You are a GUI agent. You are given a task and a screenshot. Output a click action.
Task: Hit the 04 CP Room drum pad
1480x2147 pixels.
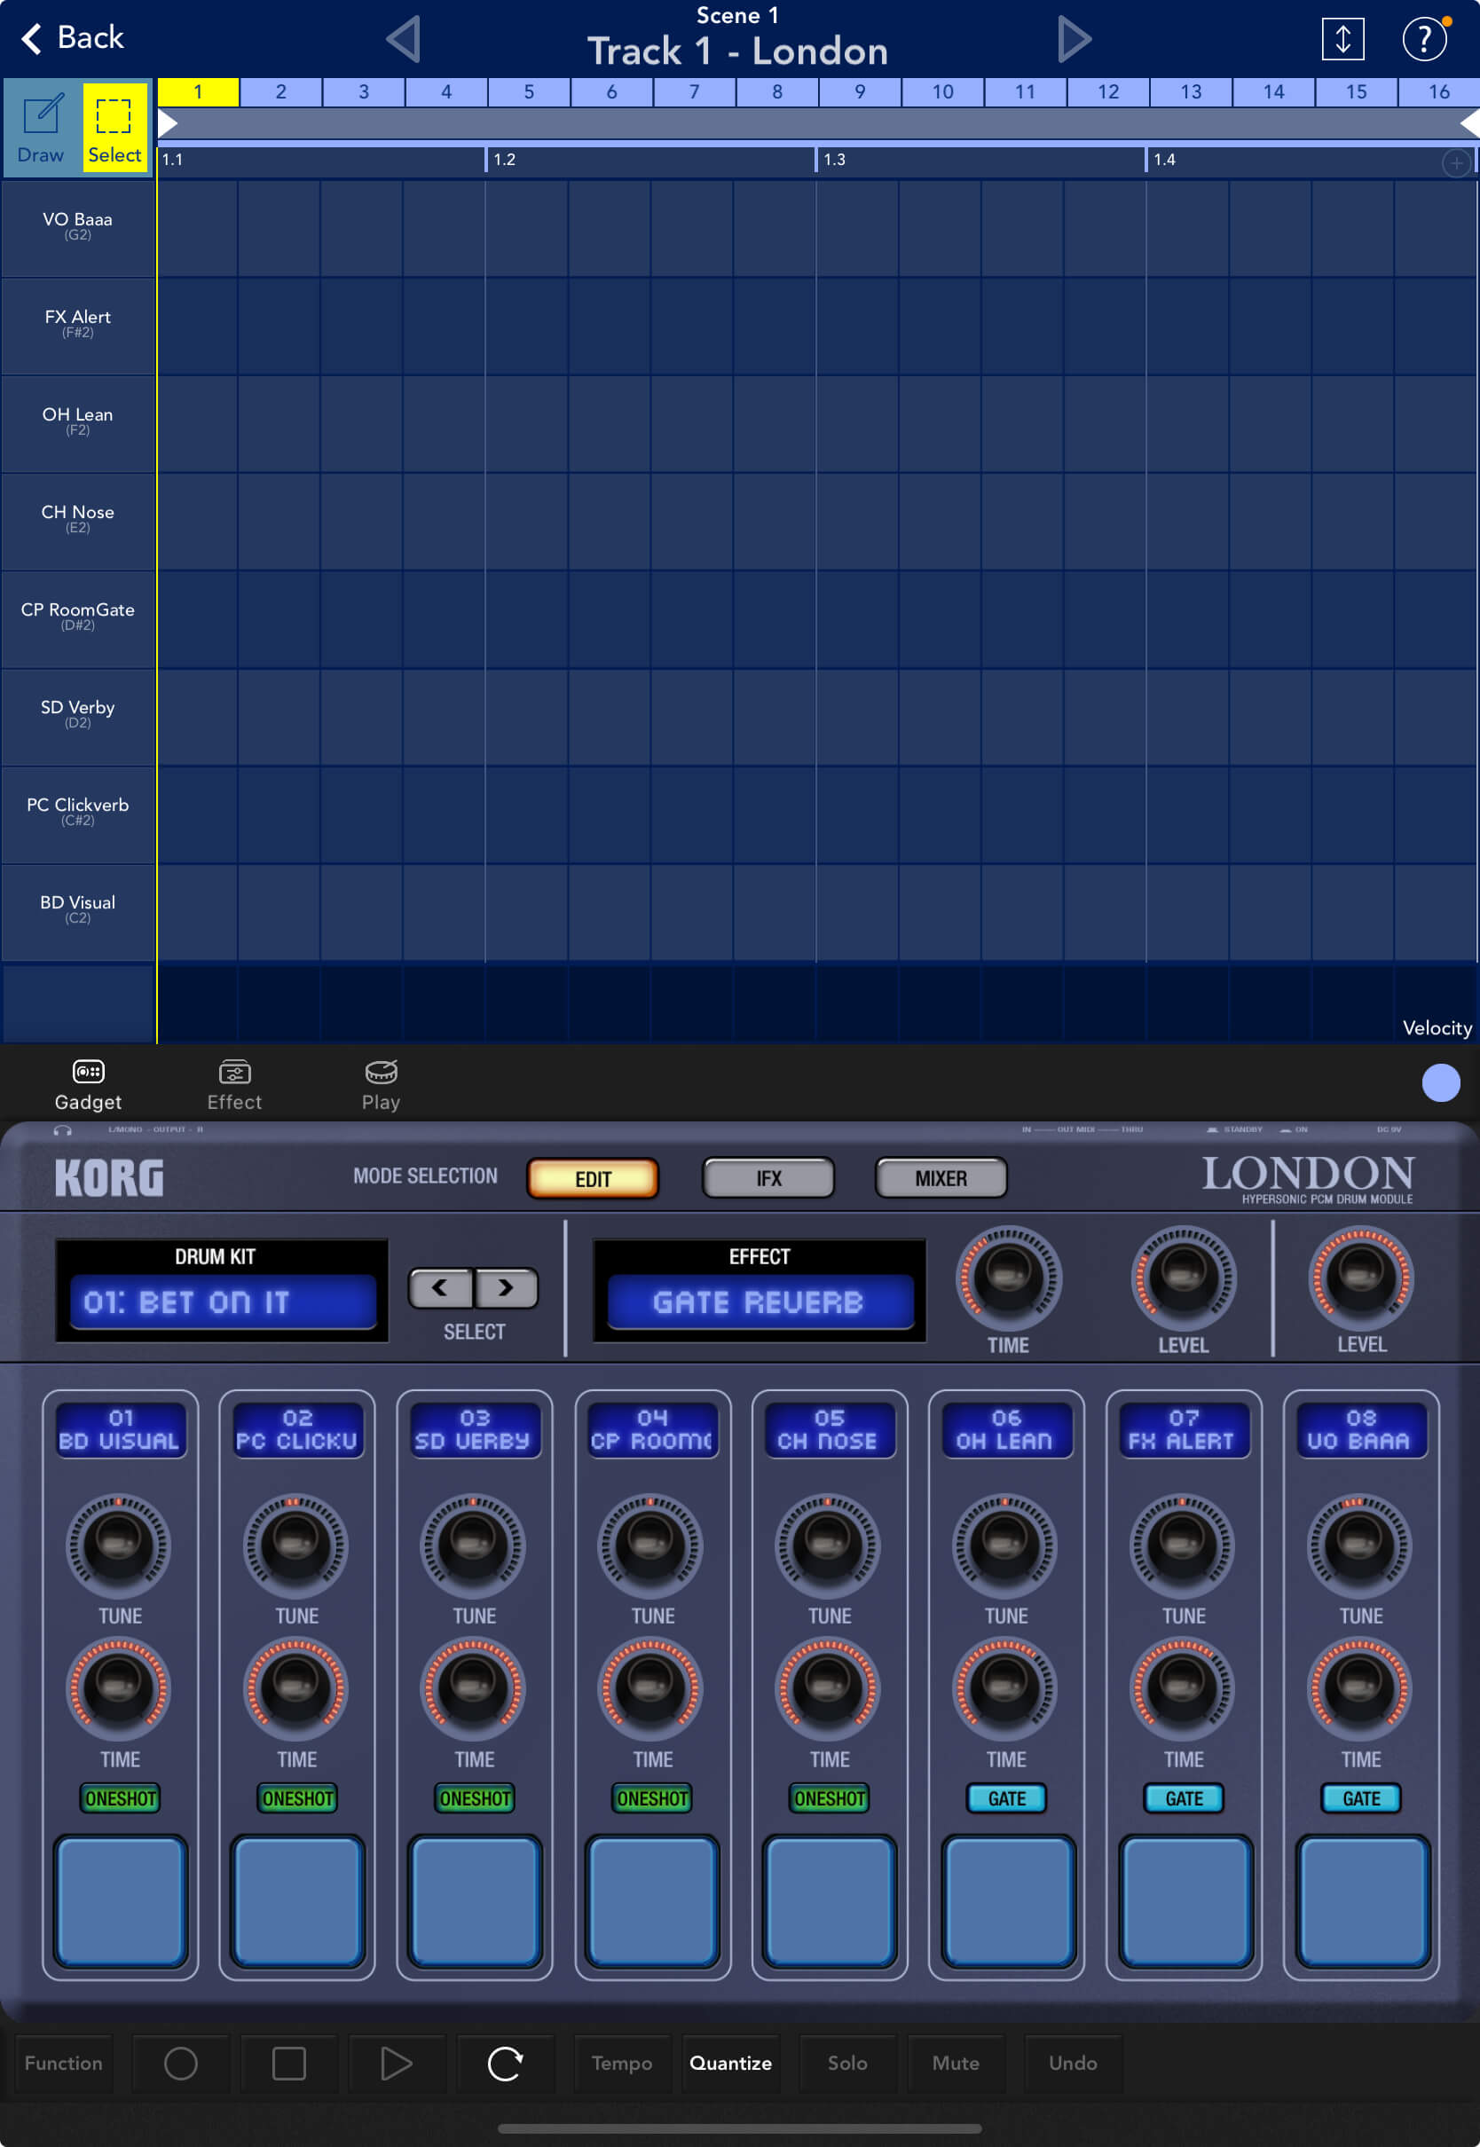click(652, 1901)
